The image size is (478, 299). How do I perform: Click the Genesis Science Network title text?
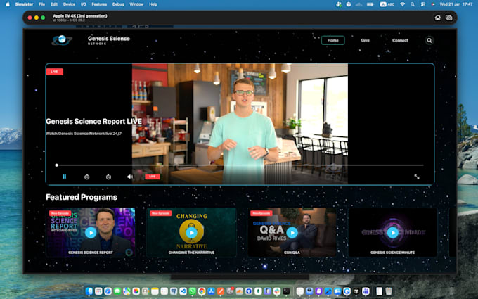click(109, 40)
